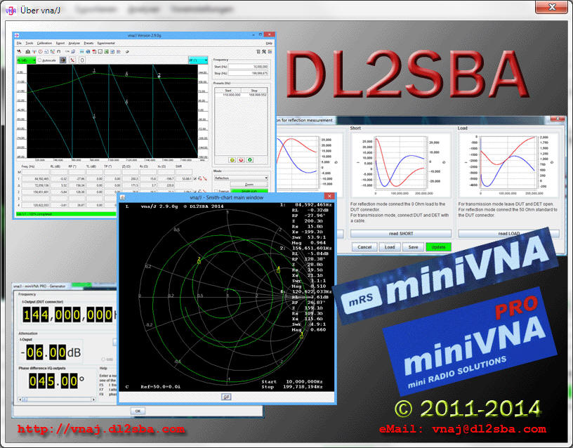Image resolution: width=573 pixels, height=448 pixels.
Task: Click the green Update button
Action: (438, 247)
